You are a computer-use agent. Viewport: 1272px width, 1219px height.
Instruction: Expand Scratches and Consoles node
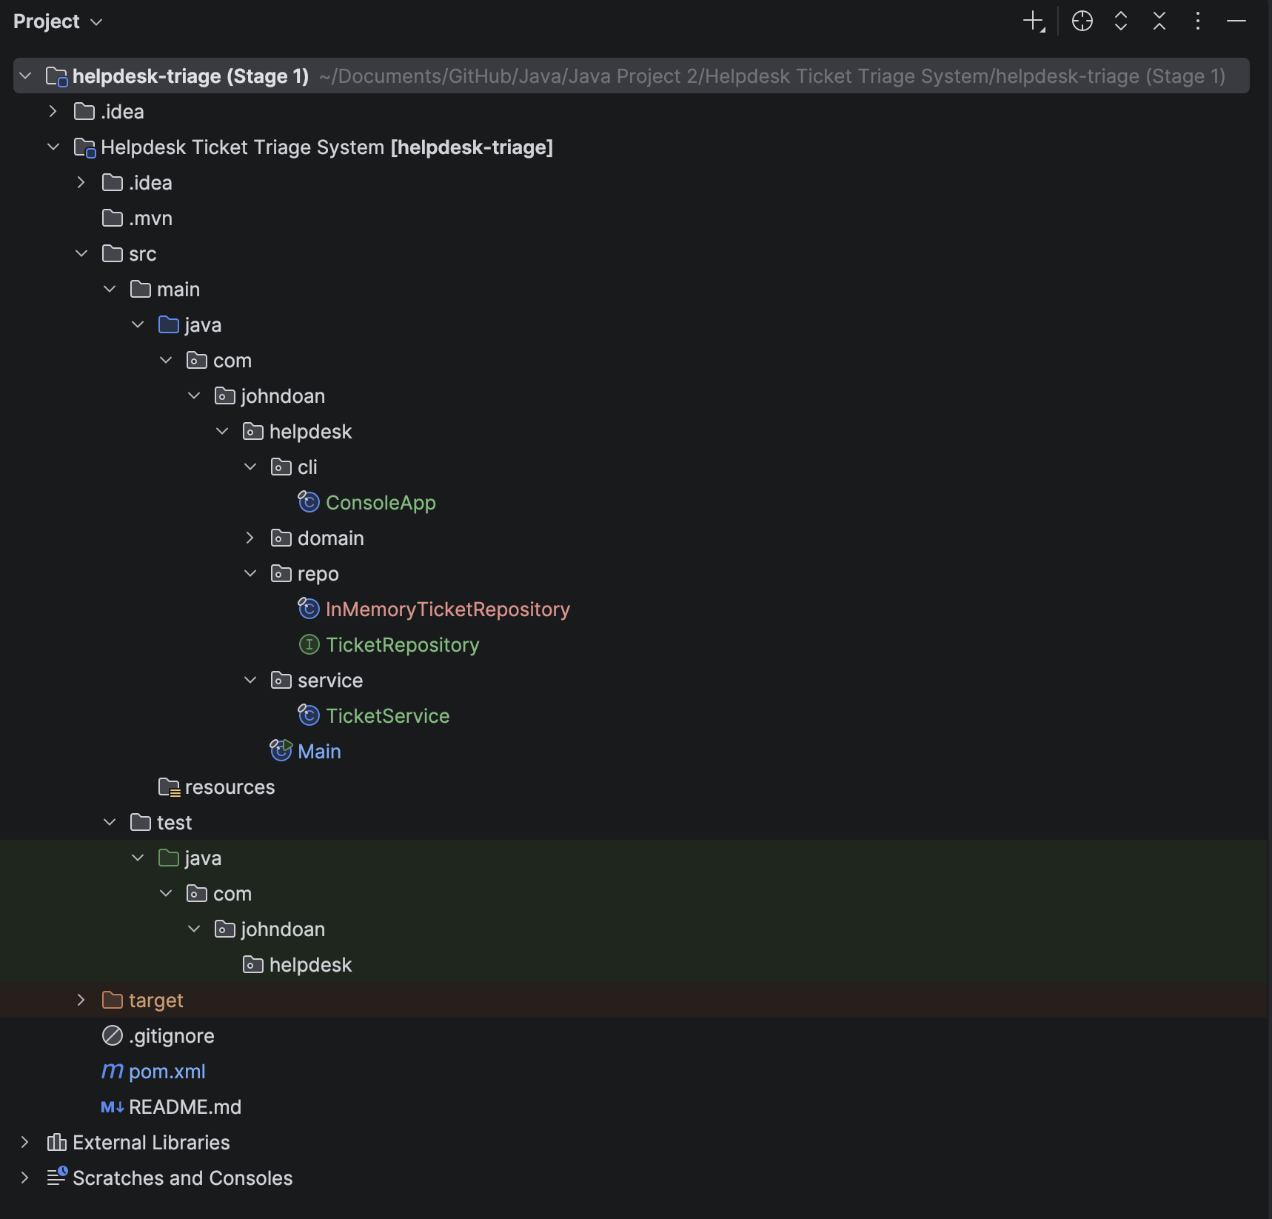(x=25, y=1178)
